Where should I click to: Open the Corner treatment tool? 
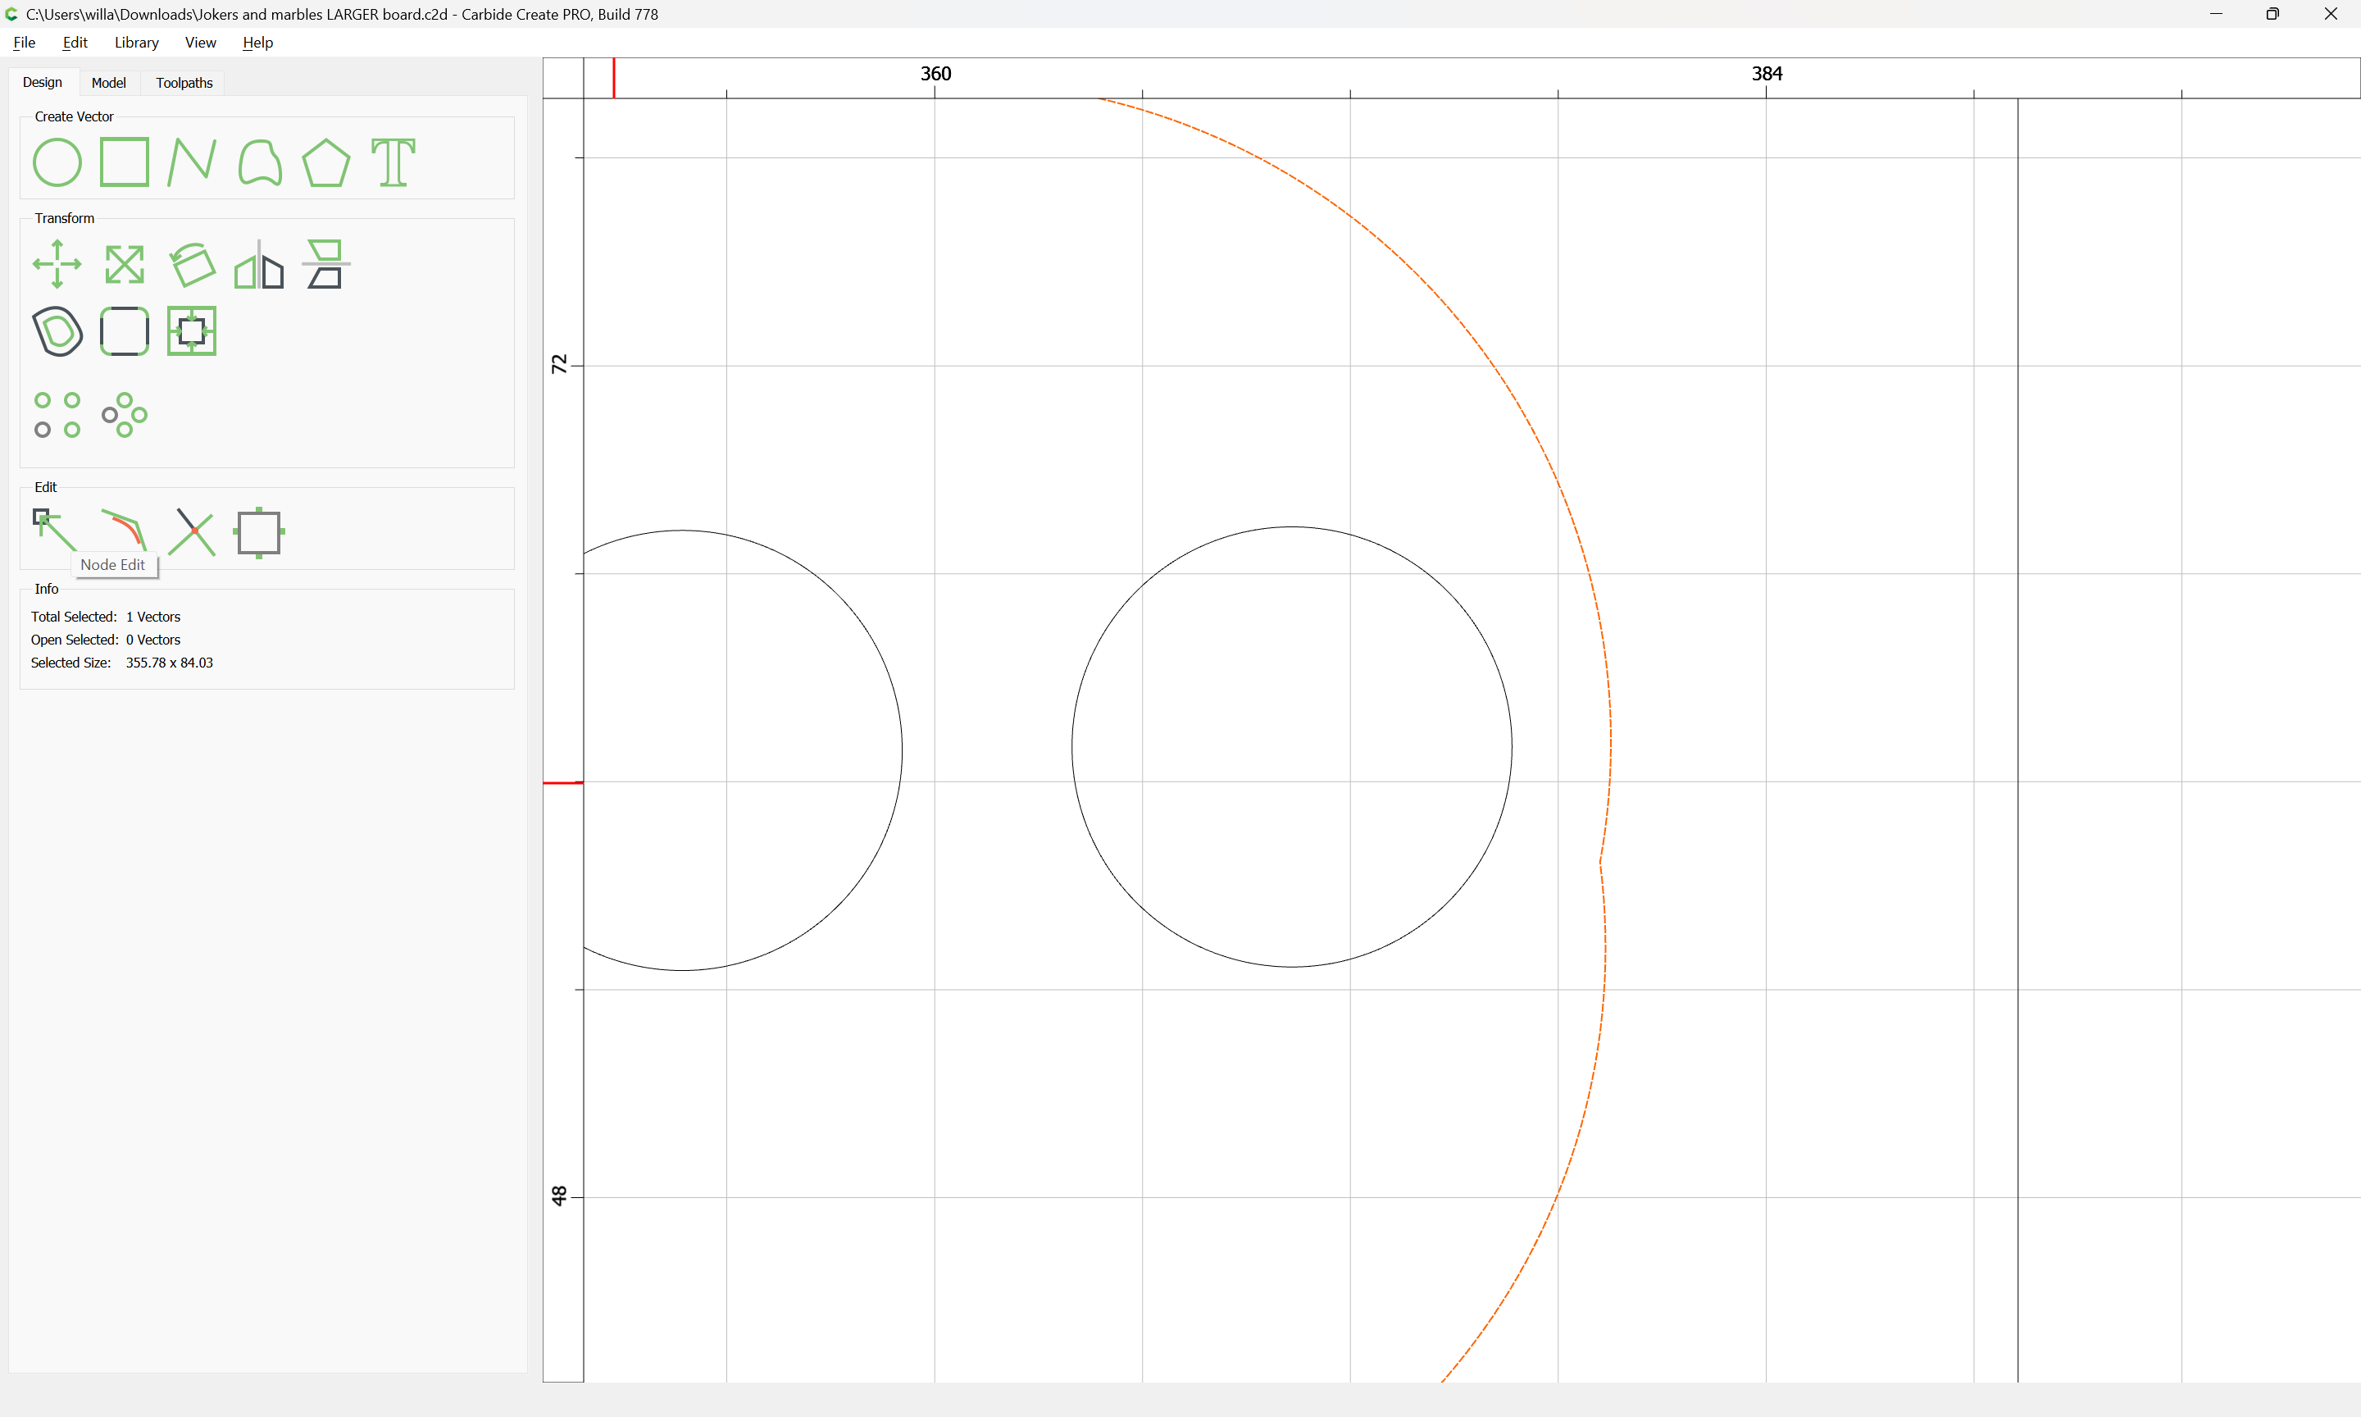pyautogui.click(x=124, y=331)
